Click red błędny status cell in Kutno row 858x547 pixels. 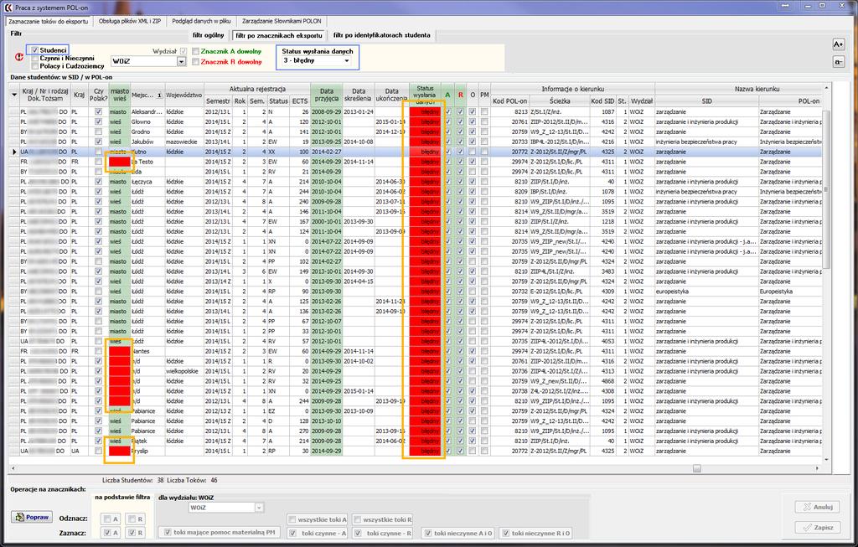pyautogui.click(x=425, y=152)
